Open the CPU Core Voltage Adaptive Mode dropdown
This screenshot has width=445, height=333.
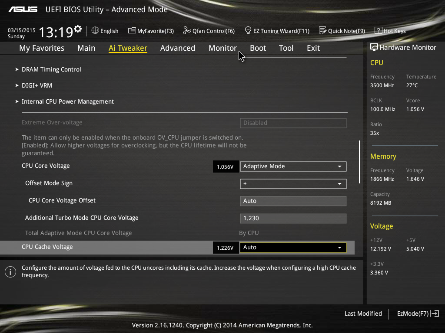click(x=293, y=166)
